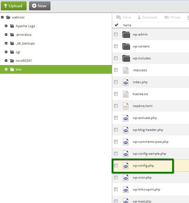Sort by the Name column header
This screenshot has height=203, width=189.
(x=127, y=25)
